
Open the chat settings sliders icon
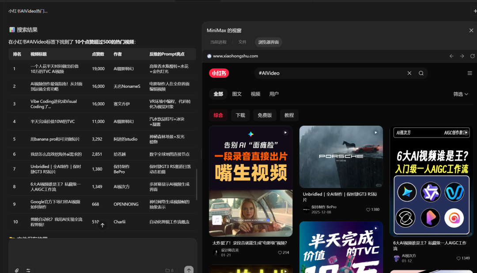point(29,270)
